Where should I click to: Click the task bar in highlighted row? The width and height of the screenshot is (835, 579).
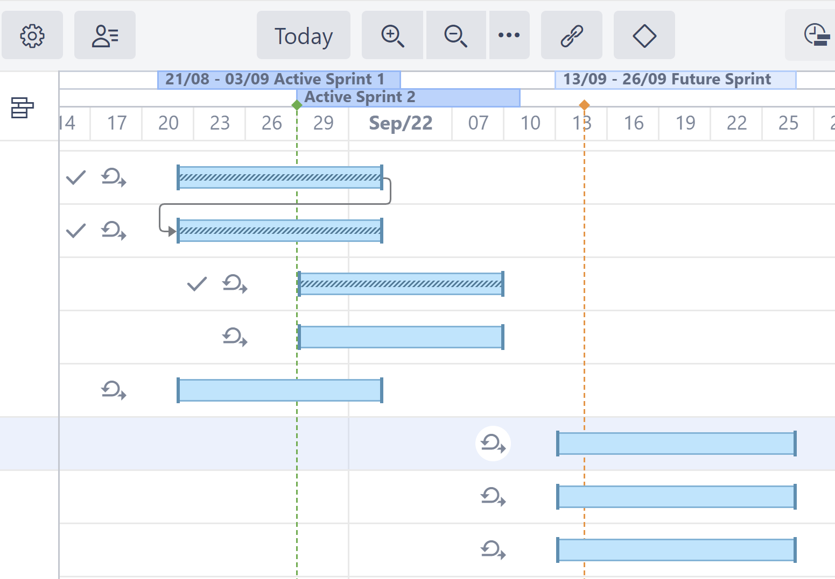[676, 444]
